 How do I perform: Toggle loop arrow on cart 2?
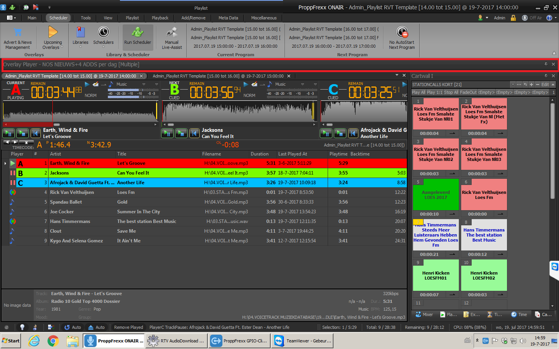point(500,133)
